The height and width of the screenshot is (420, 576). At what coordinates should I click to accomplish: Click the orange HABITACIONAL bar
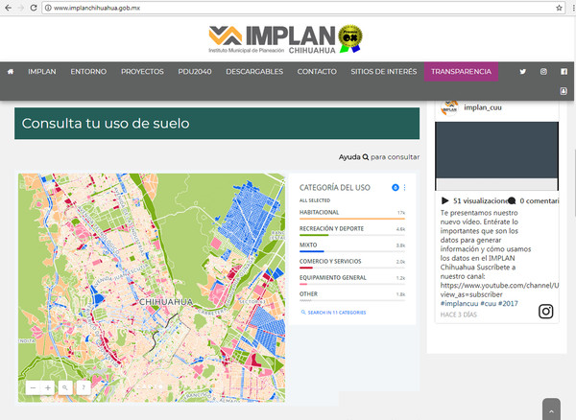pyautogui.click(x=352, y=219)
